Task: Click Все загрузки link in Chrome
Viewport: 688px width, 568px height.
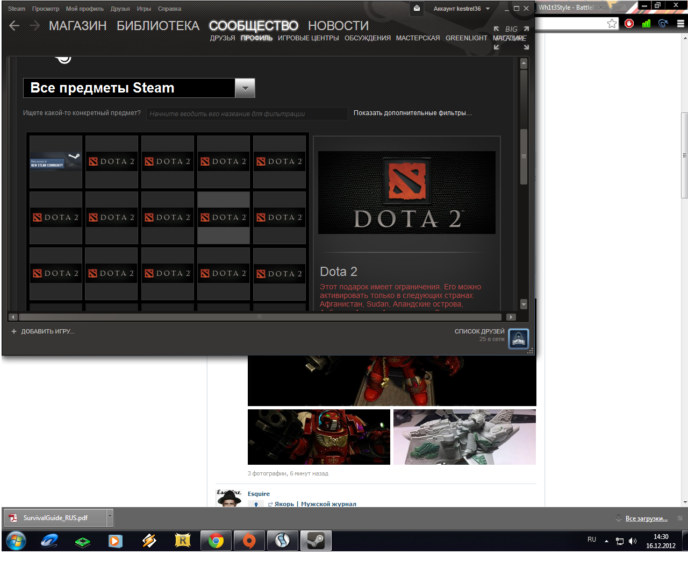Action: [x=647, y=519]
